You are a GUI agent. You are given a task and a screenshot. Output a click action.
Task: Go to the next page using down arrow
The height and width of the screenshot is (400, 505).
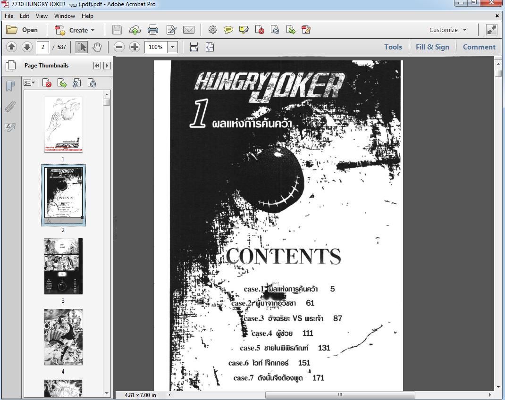[27, 47]
